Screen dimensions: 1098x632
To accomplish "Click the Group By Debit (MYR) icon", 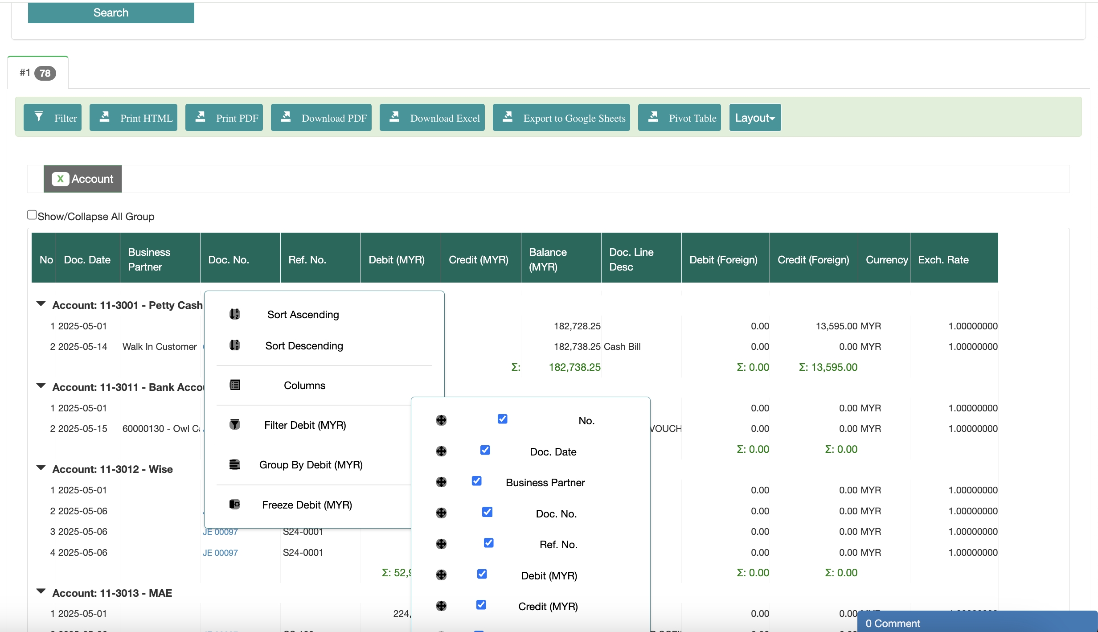I will pyautogui.click(x=235, y=464).
